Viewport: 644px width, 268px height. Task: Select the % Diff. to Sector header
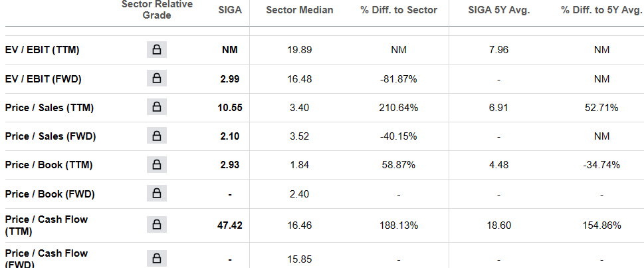[399, 10]
